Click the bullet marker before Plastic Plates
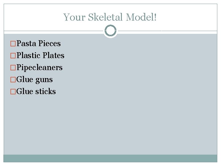The height and width of the screenshot is (166, 221). (x=13, y=56)
